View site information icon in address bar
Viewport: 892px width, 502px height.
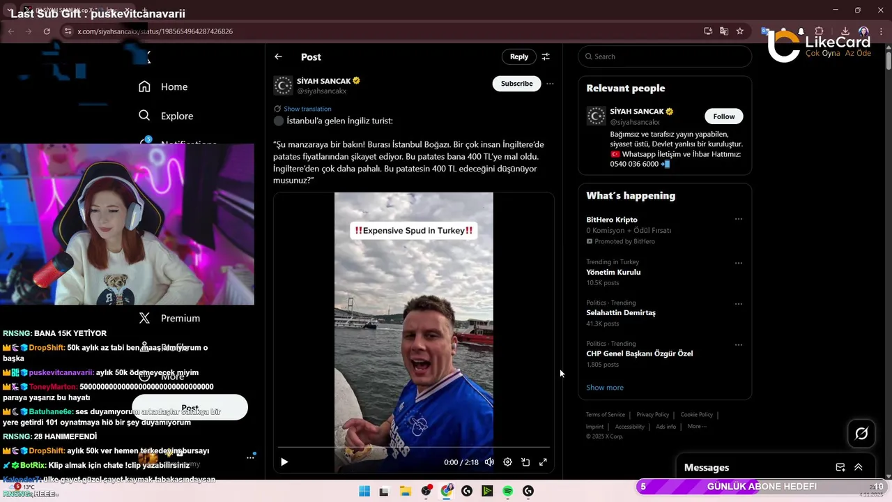68,31
